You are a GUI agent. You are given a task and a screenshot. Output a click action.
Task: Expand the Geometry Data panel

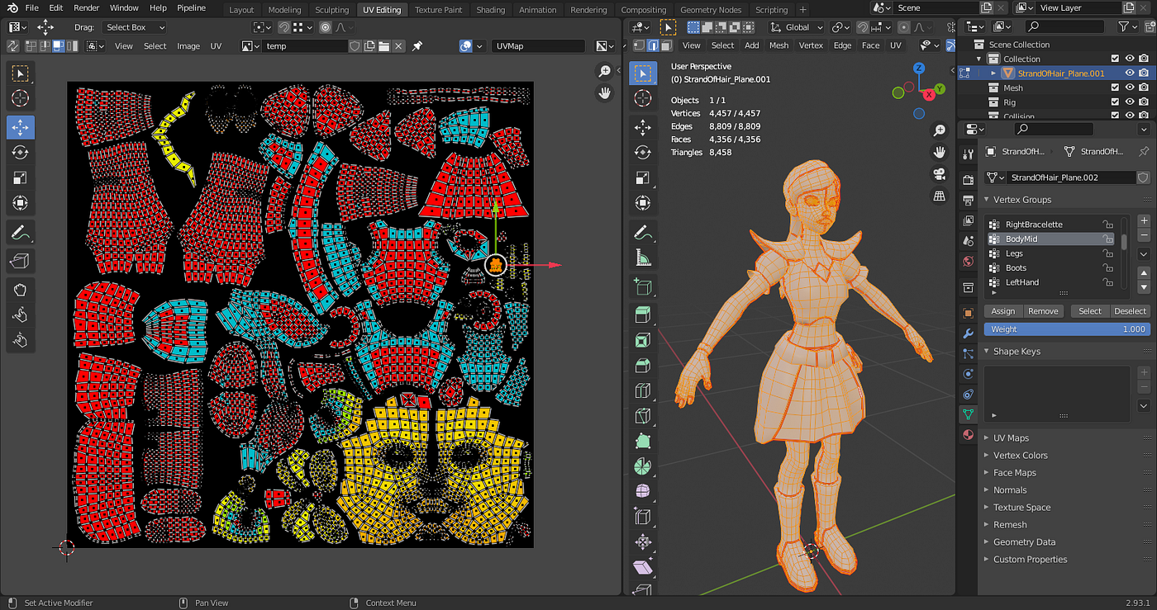986,542
